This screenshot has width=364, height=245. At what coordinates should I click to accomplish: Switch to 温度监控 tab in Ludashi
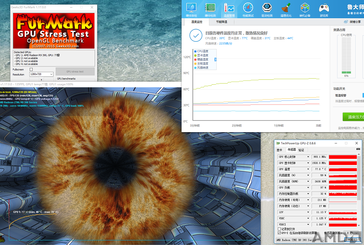click(x=196, y=22)
